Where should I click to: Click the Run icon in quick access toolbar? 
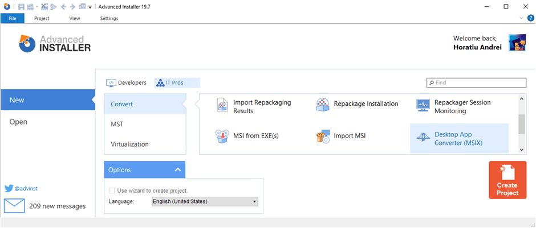54,6
